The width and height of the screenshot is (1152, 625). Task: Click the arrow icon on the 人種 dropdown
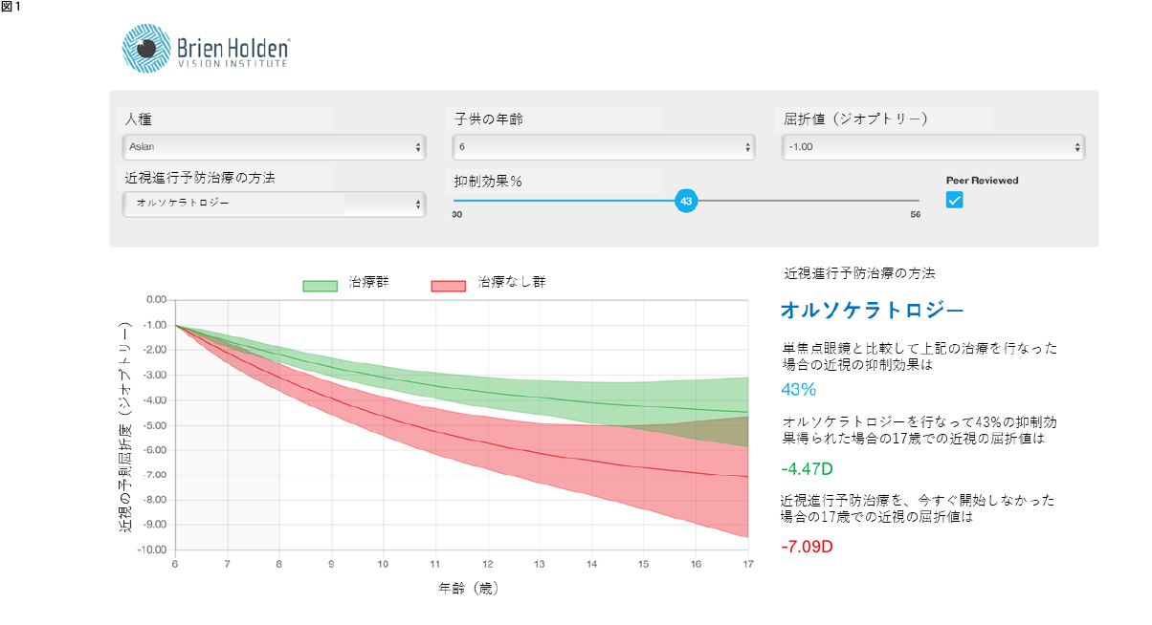[x=418, y=147]
